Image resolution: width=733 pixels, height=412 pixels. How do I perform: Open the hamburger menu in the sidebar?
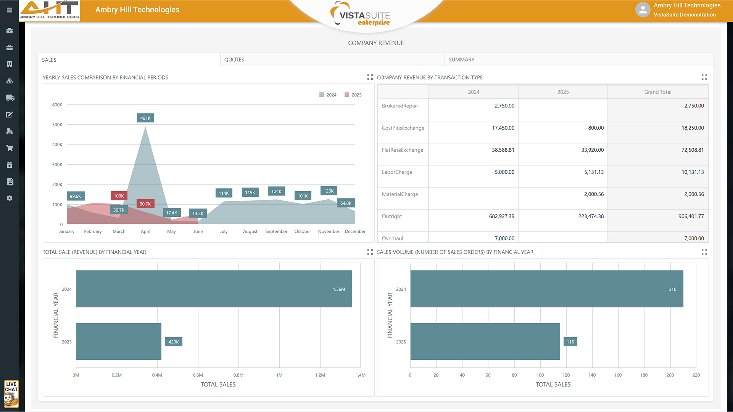click(x=10, y=10)
